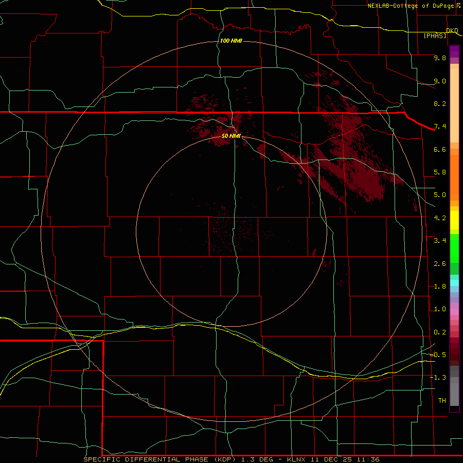Select the 3.4 scale label

(x=440, y=241)
